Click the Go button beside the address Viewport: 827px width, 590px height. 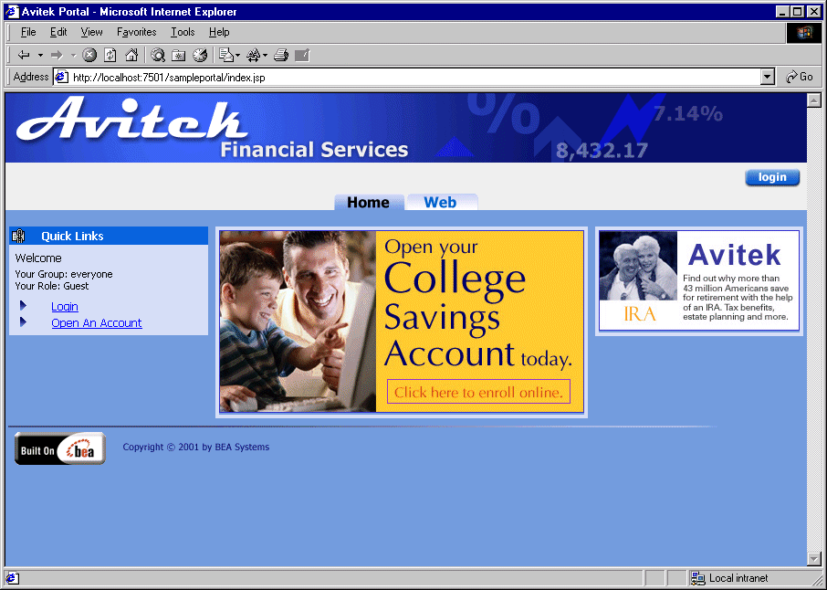click(x=799, y=77)
